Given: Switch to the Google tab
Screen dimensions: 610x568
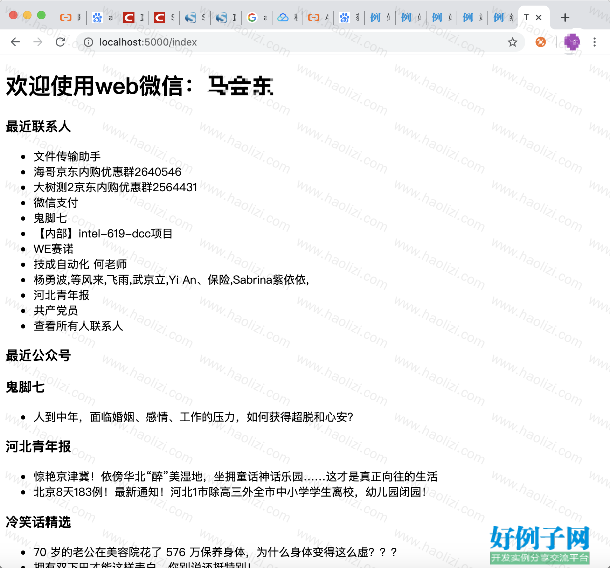Looking at the screenshot, I should (x=256, y=18).
